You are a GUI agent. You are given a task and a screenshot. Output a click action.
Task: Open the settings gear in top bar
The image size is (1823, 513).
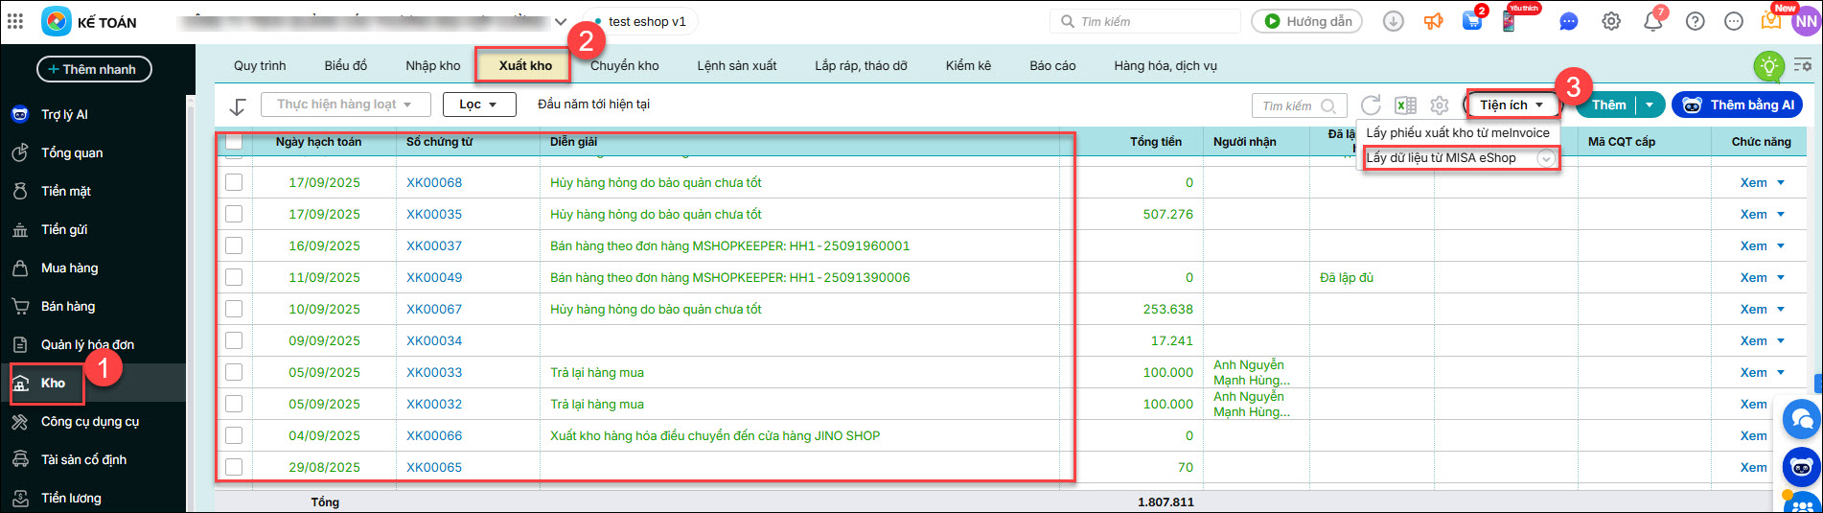click(x=1611, y=21)
